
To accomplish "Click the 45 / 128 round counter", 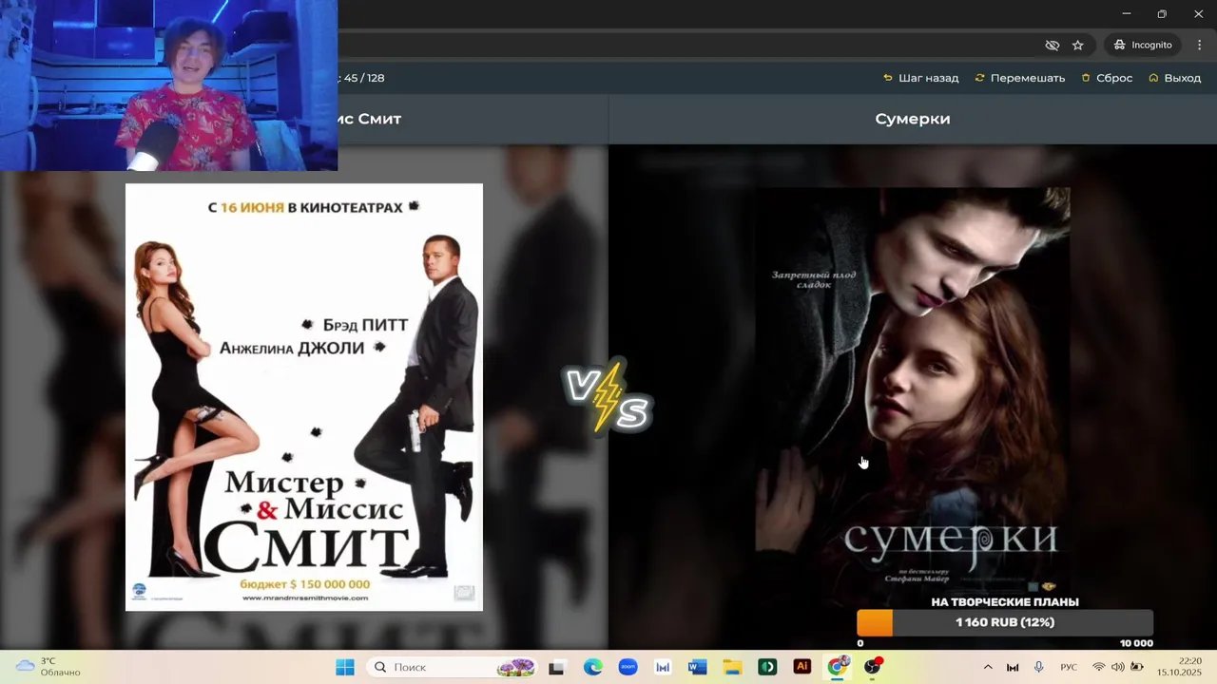I will point(364,78).
